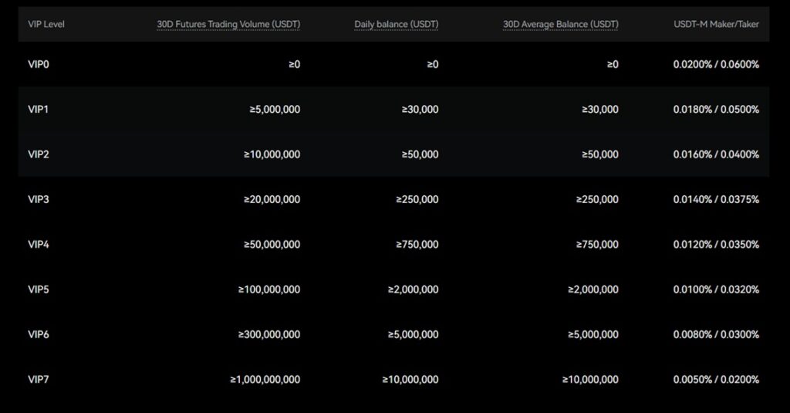Screen dimensions: 790x413
Task: Click VIP4 daily balance ≥750,000
Action: click(x=417, y=245)
